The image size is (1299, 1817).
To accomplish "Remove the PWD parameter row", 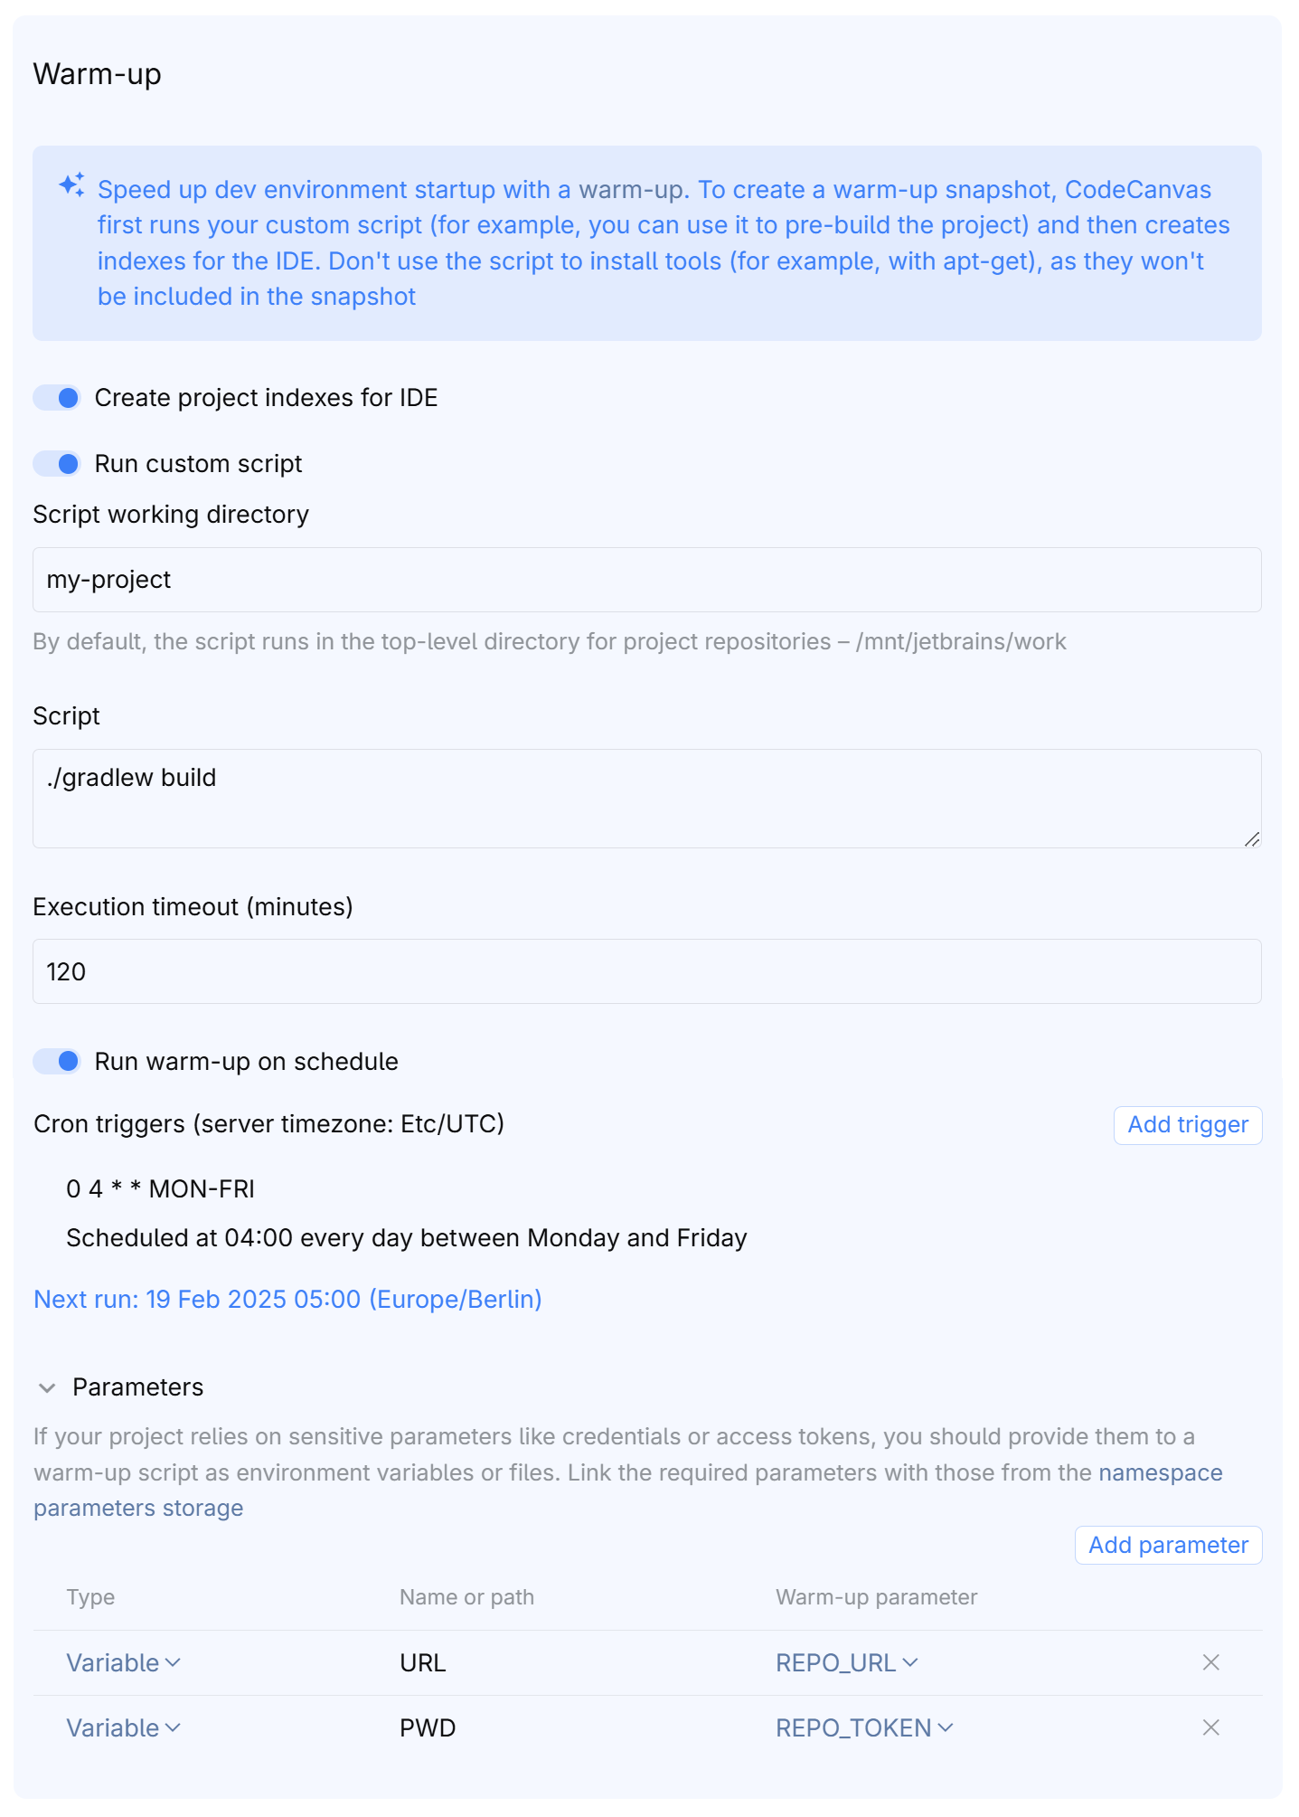I will point(1210,1727).
